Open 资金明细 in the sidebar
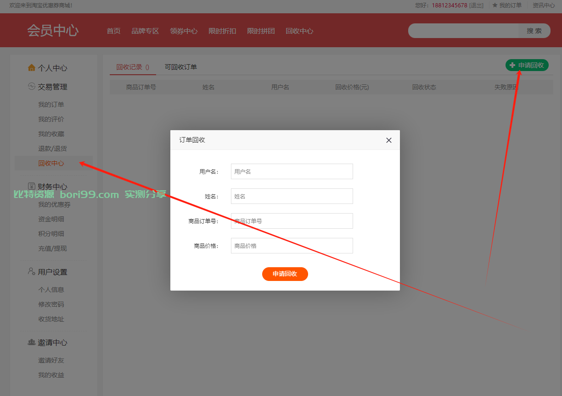The width and height of the screenshot is (562, 396). point(51,219)
